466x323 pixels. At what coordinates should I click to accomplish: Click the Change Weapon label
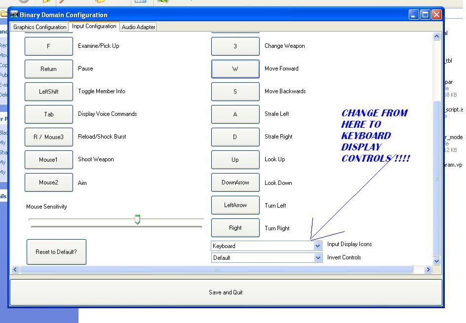click(285, 46)
